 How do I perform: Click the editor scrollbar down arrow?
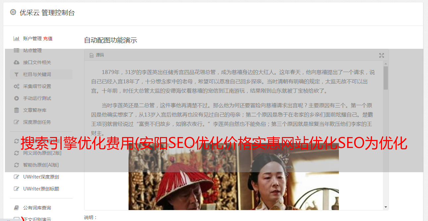click(386, 207)
